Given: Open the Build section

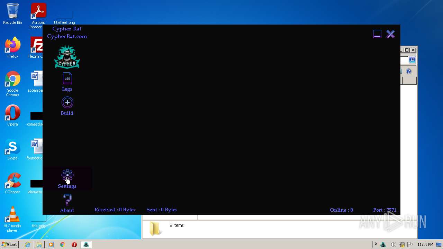Looking at the screenshot, I should pos(67,106).
